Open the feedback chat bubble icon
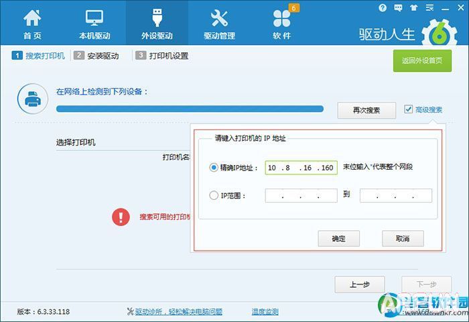The image size is (469, 322). click(398, 8)
